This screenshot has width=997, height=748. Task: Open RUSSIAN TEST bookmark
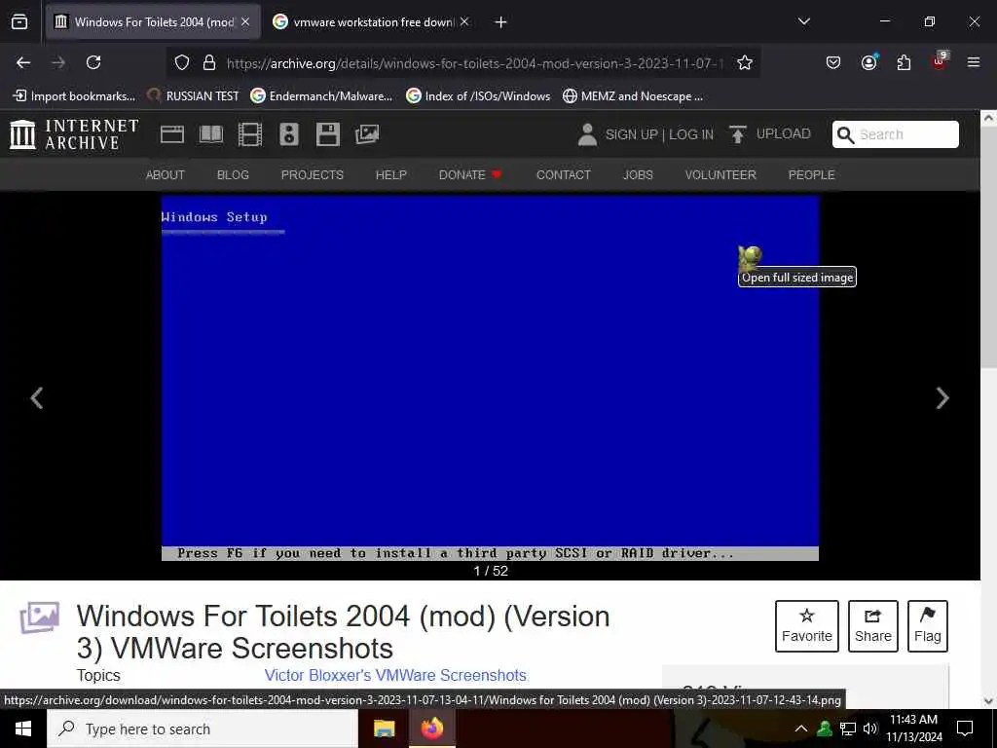click(x=193, y=96)
